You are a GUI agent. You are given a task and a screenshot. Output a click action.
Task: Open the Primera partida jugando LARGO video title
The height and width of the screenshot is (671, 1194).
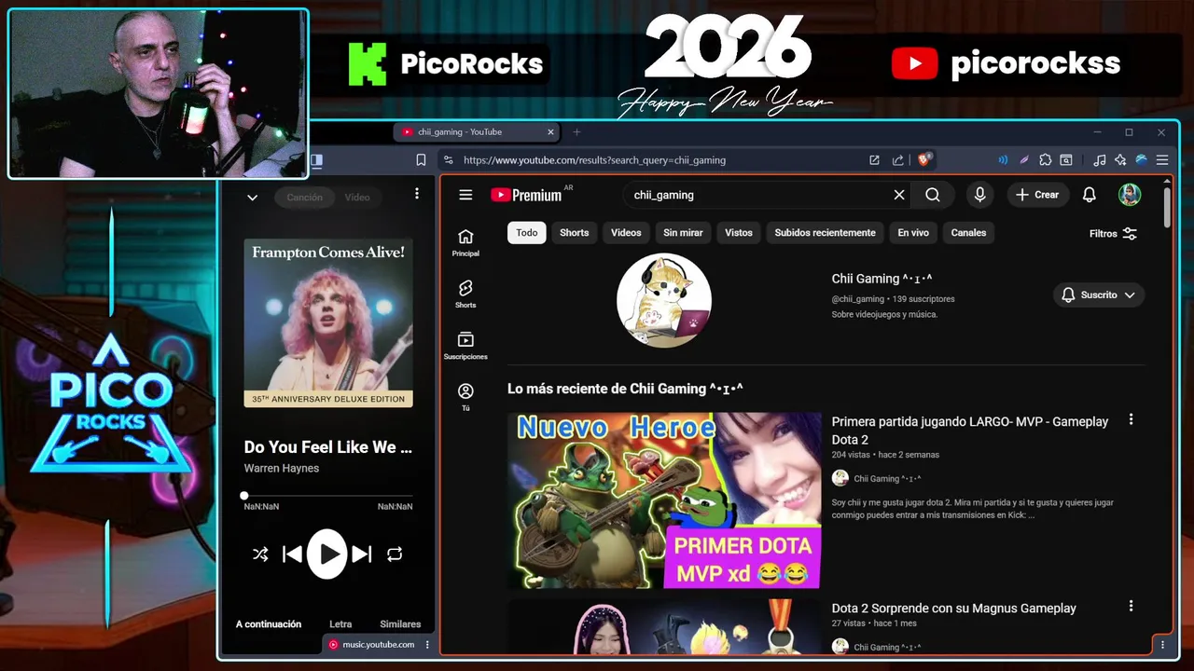(970, 431)
